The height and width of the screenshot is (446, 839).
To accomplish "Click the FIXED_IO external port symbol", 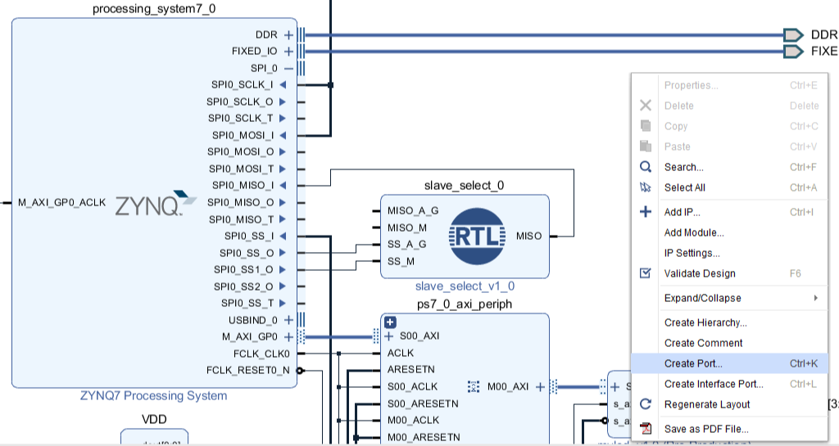I will [x=793, y=52].
